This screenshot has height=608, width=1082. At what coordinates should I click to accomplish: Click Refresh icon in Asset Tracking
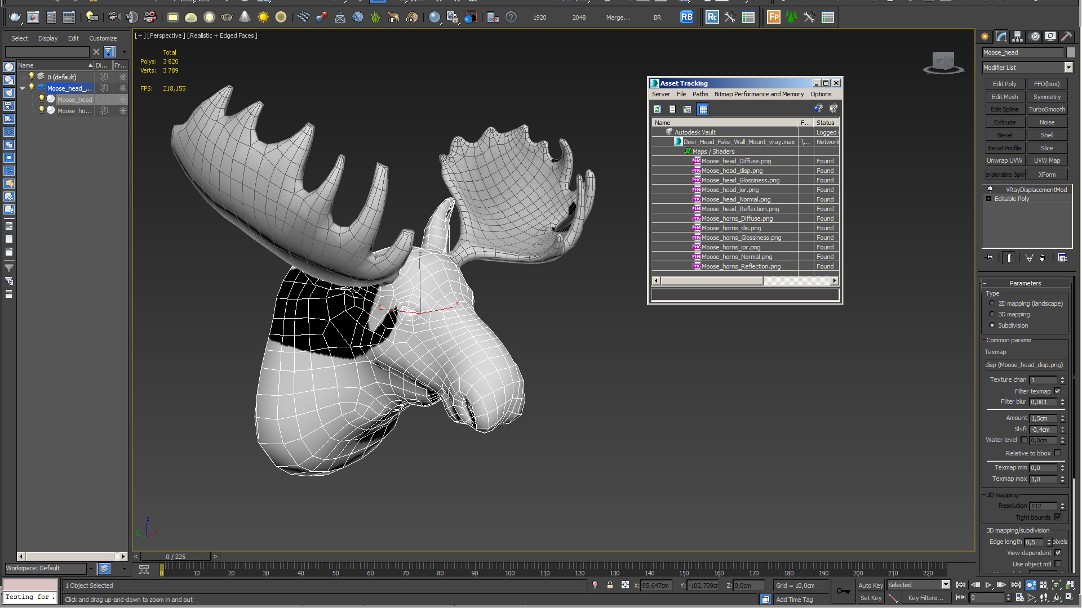[x=657, y=109]
